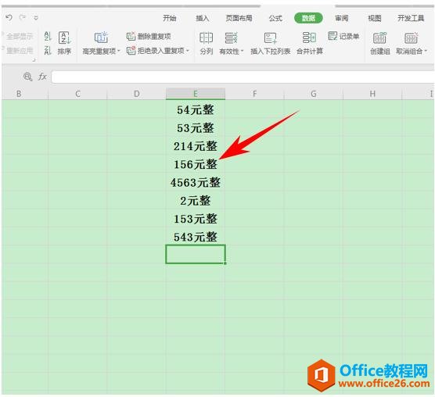Select the cell containing 4563元整
435x397 pixels.
(196, 182)
